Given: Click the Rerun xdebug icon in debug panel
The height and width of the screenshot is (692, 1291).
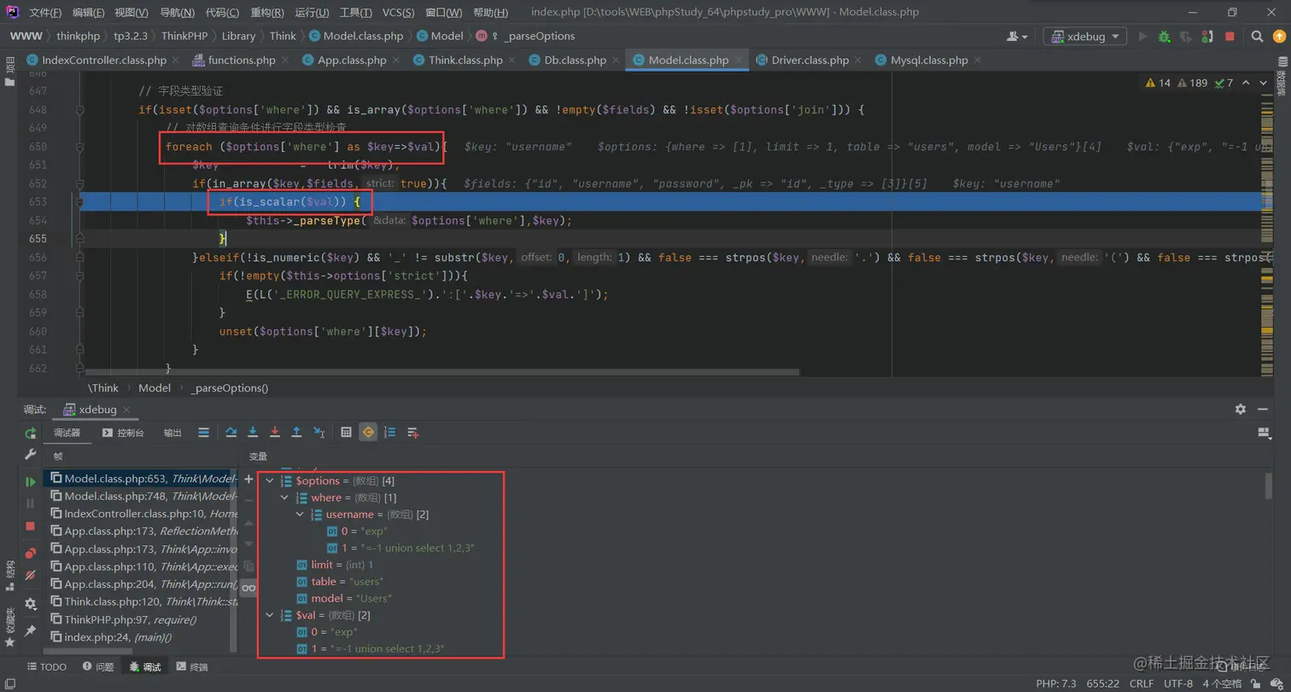Looking at the screenshot, I should (x=31, y=433).
